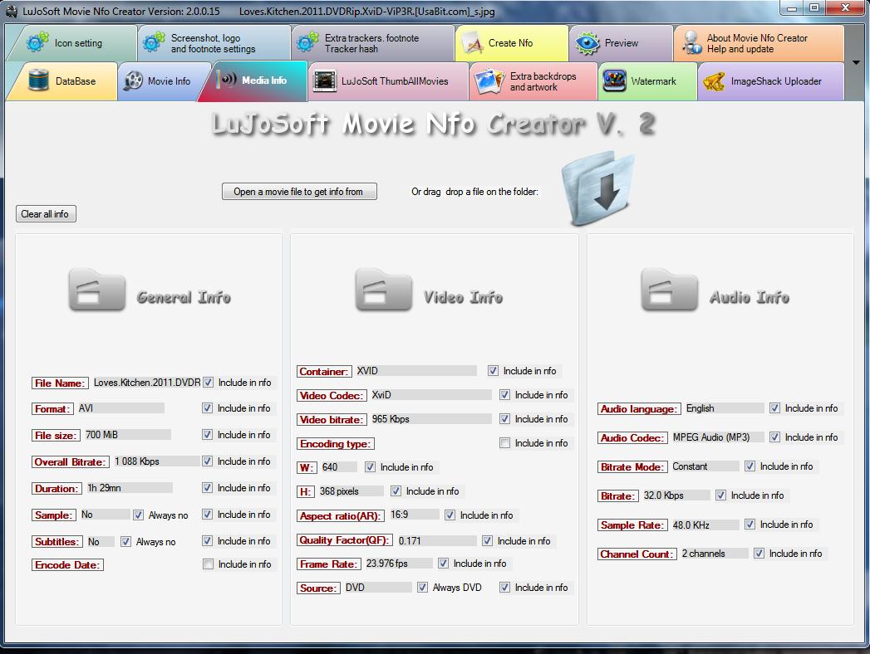The width and height of the screenshot is (870, 654).
Task: Click the Video bitrate field 965 Kbps
Action: 430,419
